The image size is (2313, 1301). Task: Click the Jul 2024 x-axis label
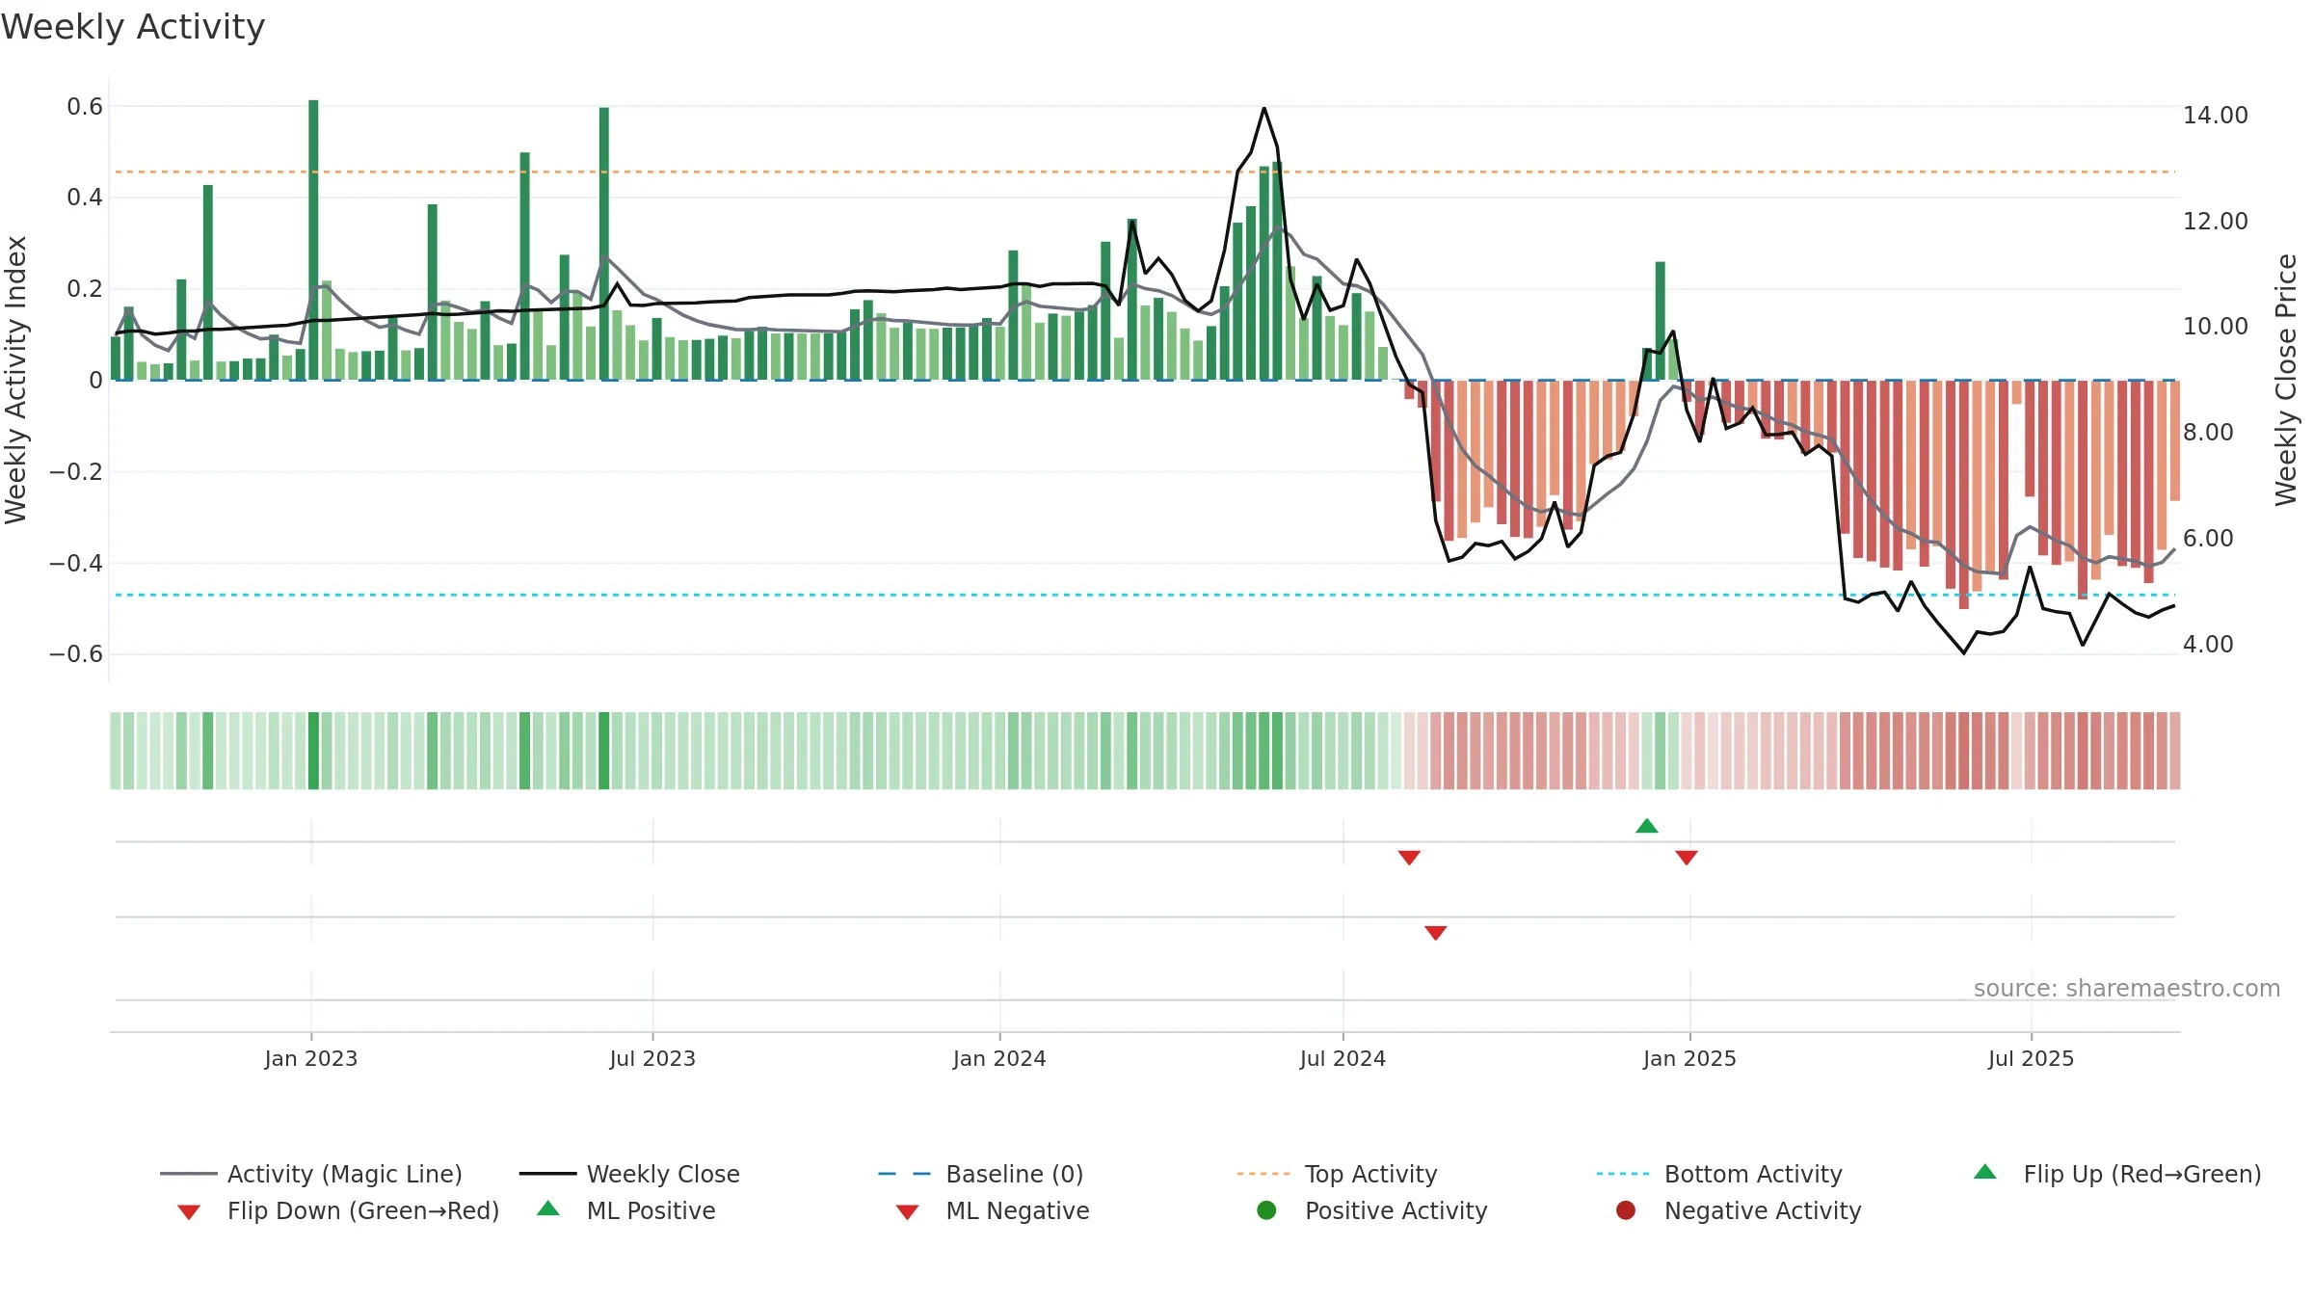pyautogui.click(x=1343, y=1058)
